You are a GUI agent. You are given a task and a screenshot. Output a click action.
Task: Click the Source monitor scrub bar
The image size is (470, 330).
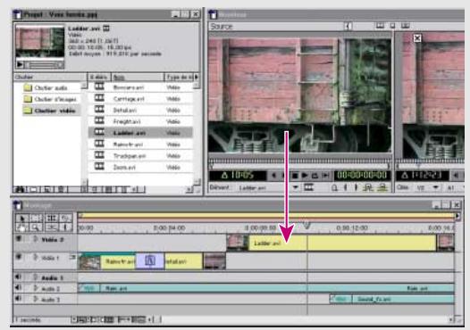click(x=299, y=166)
